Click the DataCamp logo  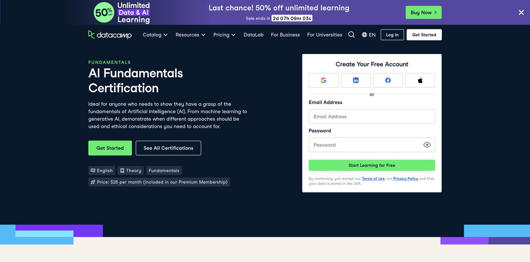click(110, 35)
